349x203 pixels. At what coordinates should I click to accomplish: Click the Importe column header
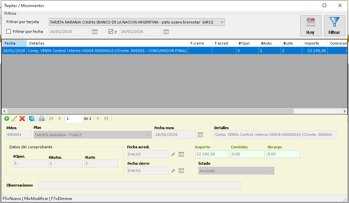(x=315, y=43)
